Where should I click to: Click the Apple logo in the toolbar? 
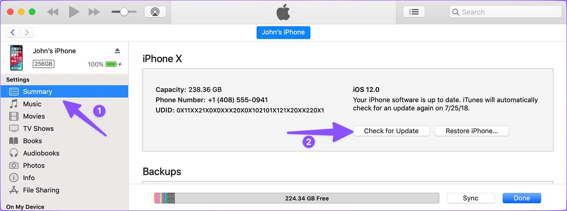tap(283, 12)
